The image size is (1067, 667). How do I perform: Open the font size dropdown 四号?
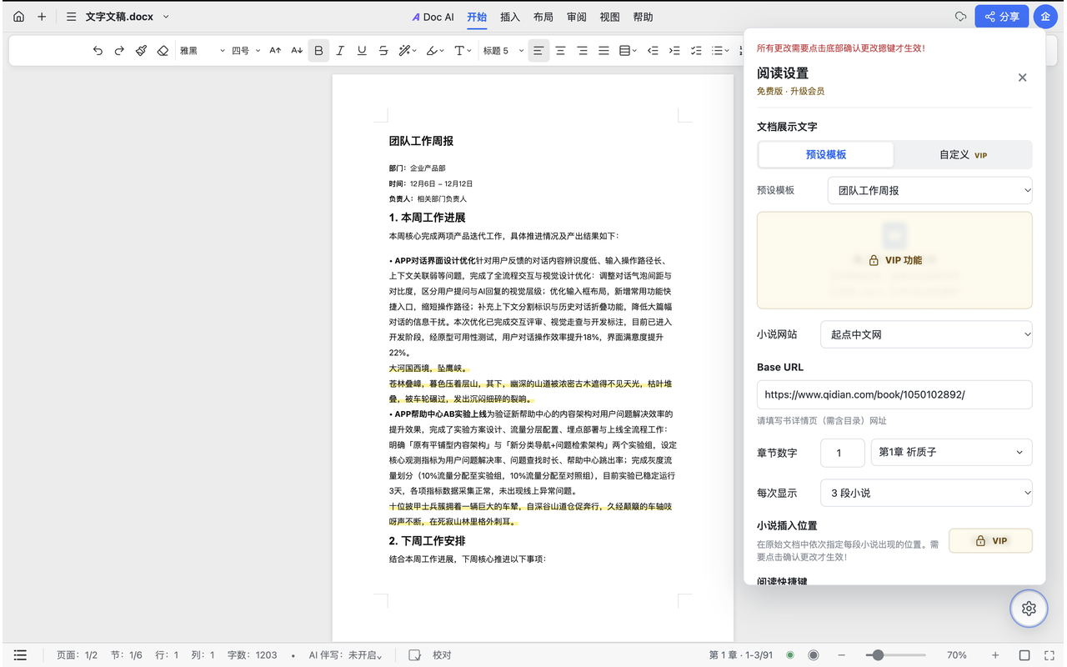pyautogui.click(x=247, y=51)
